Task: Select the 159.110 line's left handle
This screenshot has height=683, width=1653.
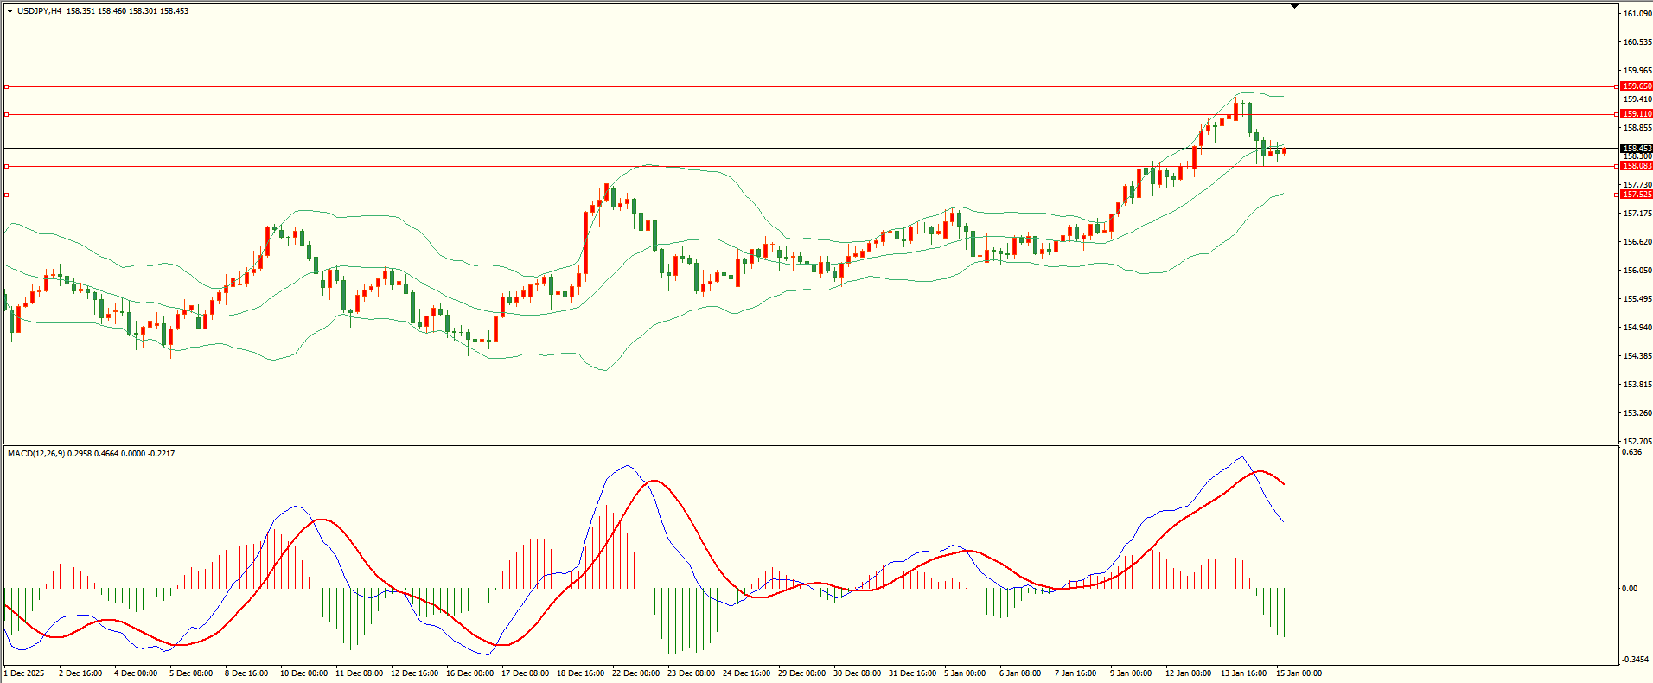Action: (x=7, y=114)
